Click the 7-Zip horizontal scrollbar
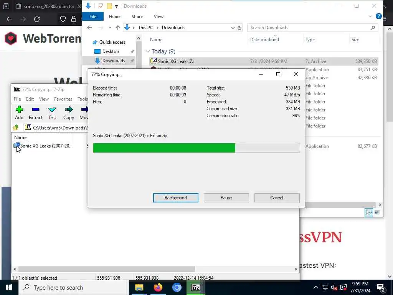This screenshot has height=295, width=393. [x=107, y=269]
